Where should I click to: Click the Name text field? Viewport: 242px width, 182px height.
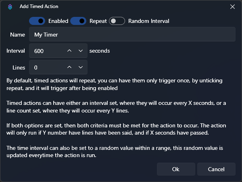pyautogui.click(x=132, y=35)
